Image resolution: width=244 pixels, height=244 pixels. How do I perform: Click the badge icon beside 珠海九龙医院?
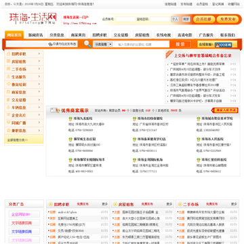tap(70, 119)
